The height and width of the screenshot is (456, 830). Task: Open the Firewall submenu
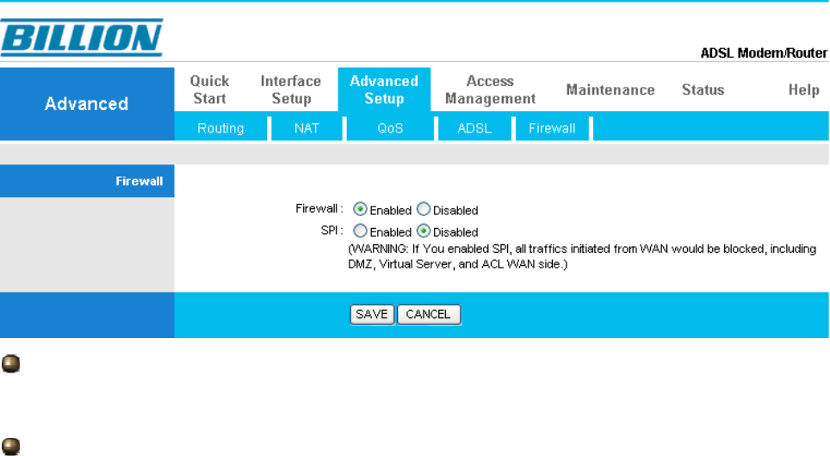(x=552, y=128)
